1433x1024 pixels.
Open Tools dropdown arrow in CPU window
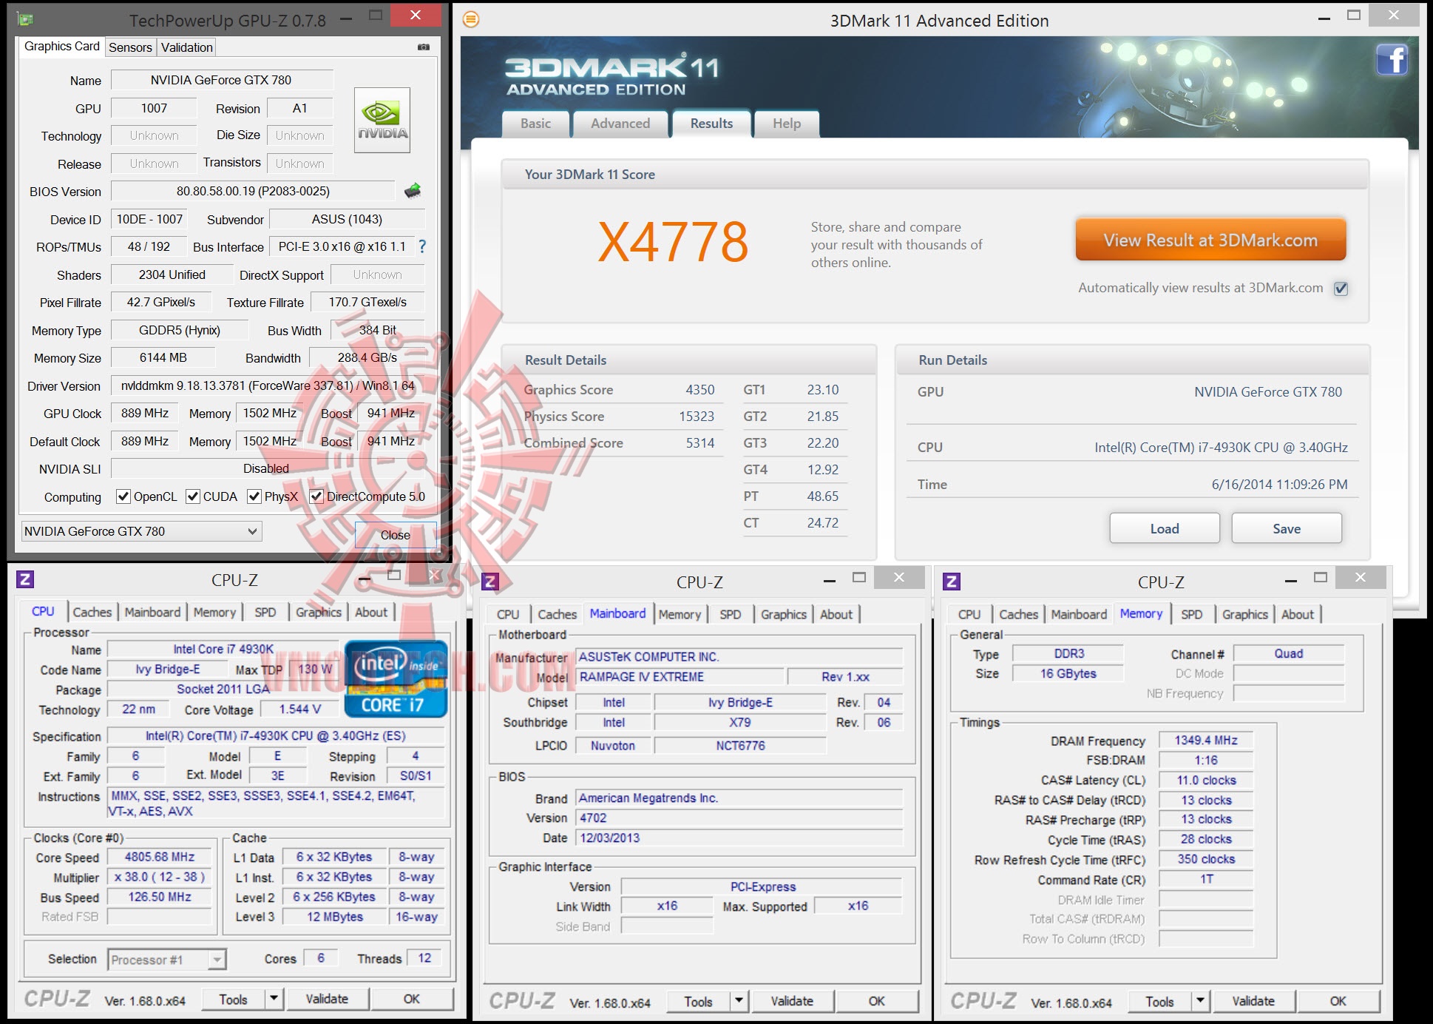pyautogui.click(x=274, y=999)
